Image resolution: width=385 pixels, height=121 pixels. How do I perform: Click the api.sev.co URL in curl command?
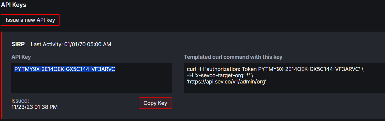[x=227, y=82]
